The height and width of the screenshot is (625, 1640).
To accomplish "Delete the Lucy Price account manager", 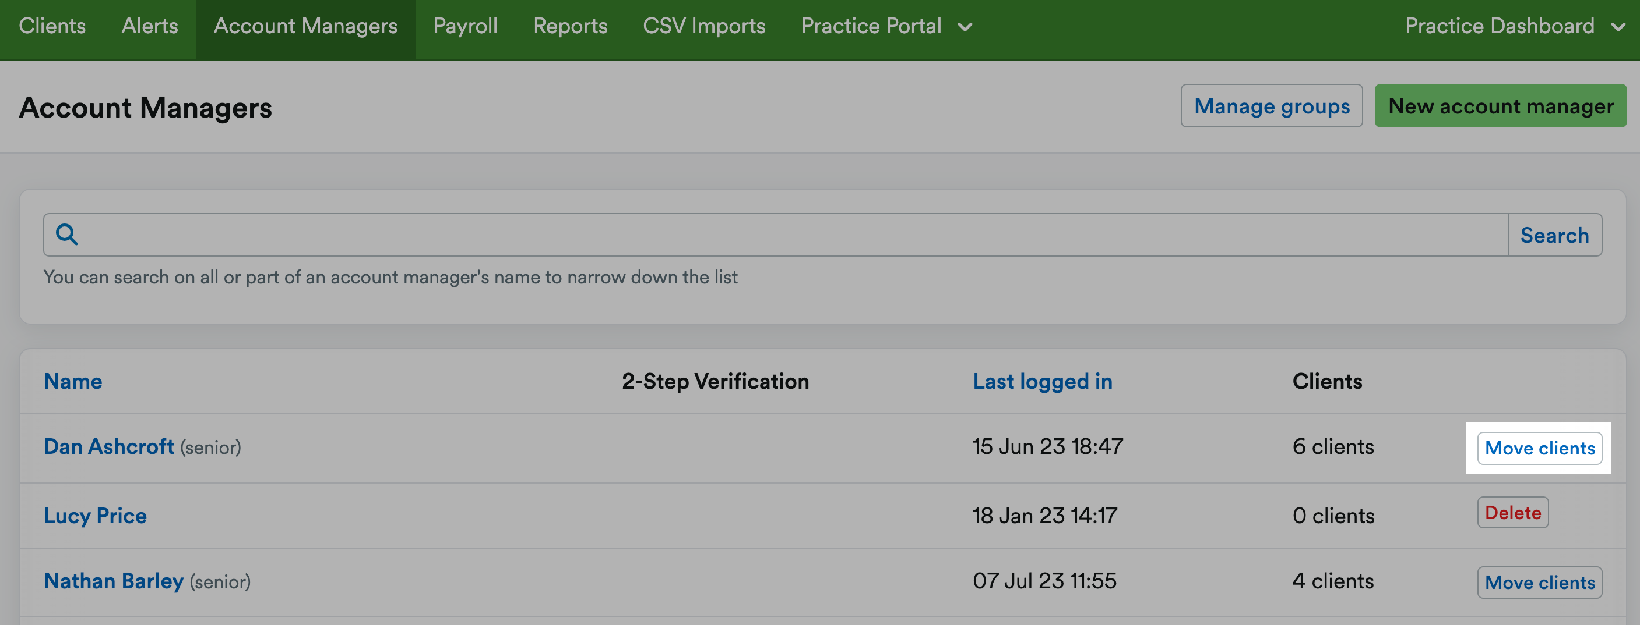I will tap(1513, 513).
